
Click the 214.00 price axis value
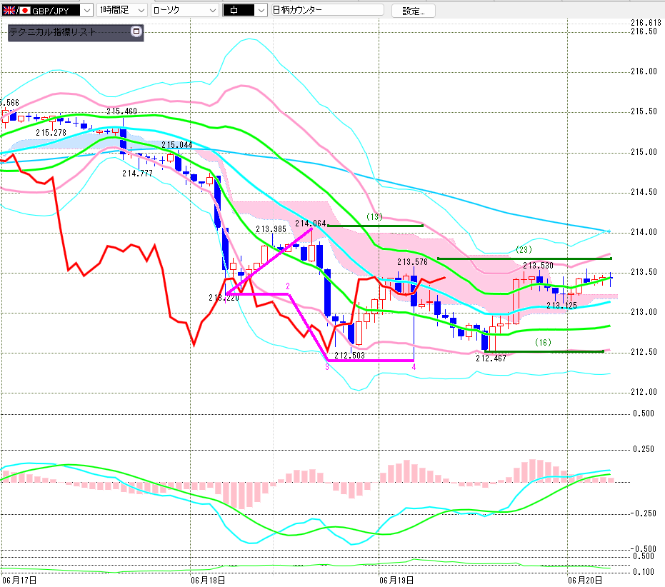(644, 232)
